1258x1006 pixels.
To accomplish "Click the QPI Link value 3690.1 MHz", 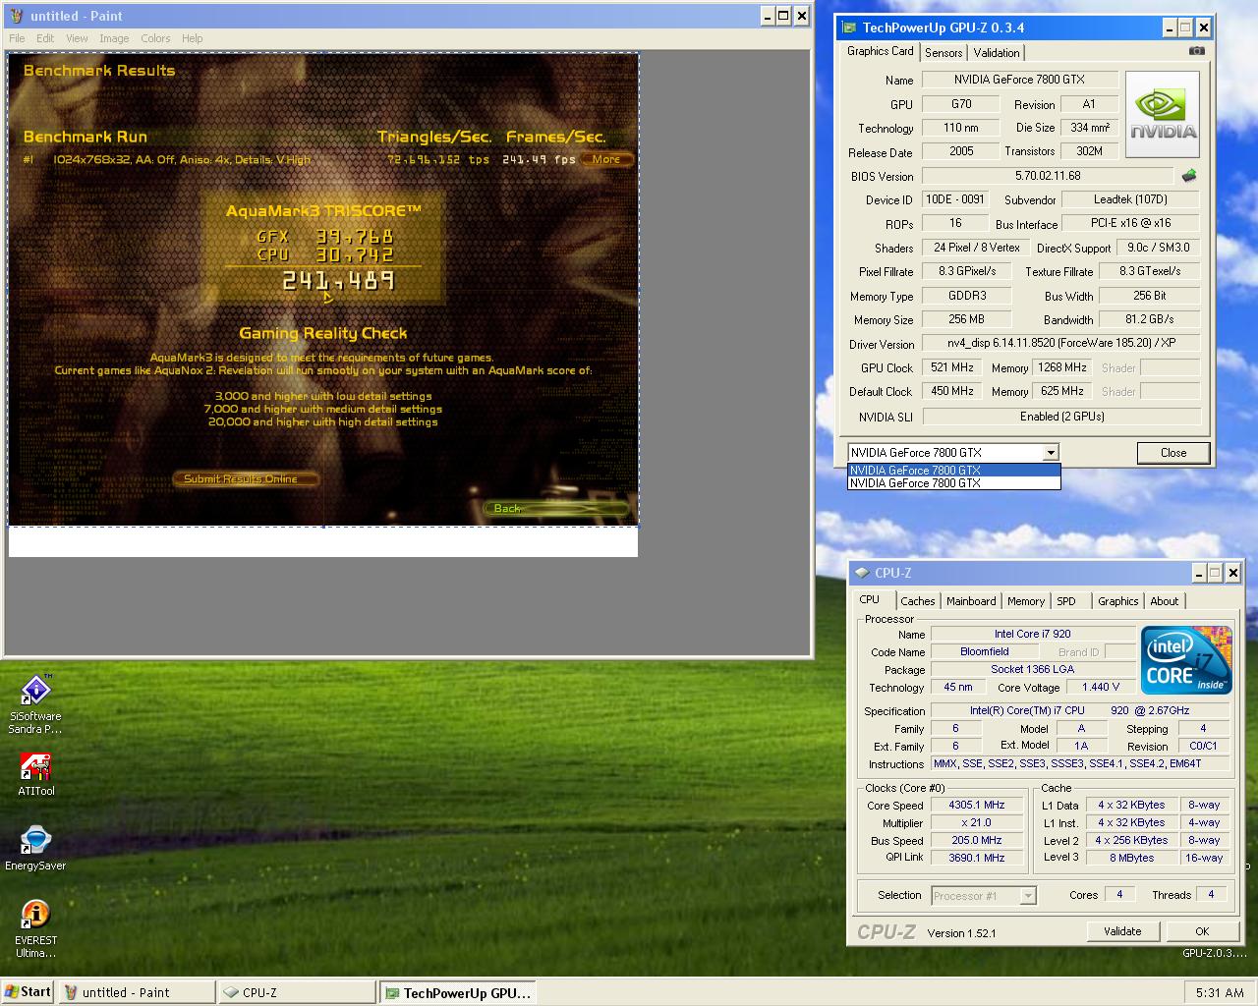I will point(977,858).
